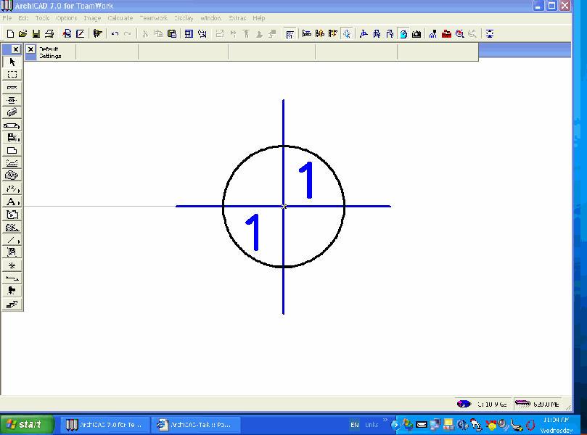This screenshot has height=435, width=587.
Task: Select the Wall tool
Action: coord(11,87)
